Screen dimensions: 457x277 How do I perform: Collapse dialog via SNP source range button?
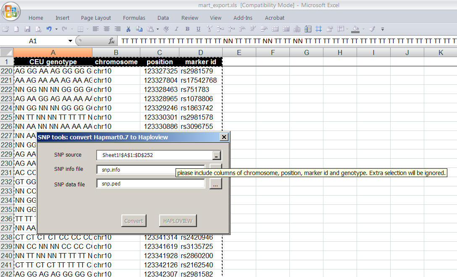point(216,156)
